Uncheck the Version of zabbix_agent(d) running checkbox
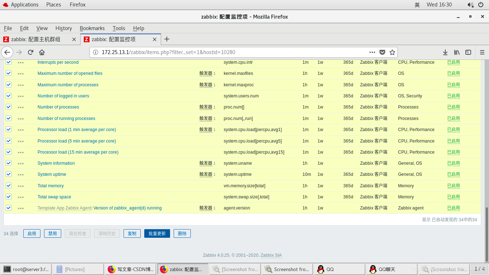 coord(9,208)
